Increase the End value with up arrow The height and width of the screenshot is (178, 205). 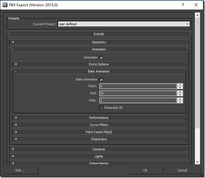pyautogui.click(x=180, y=92)
